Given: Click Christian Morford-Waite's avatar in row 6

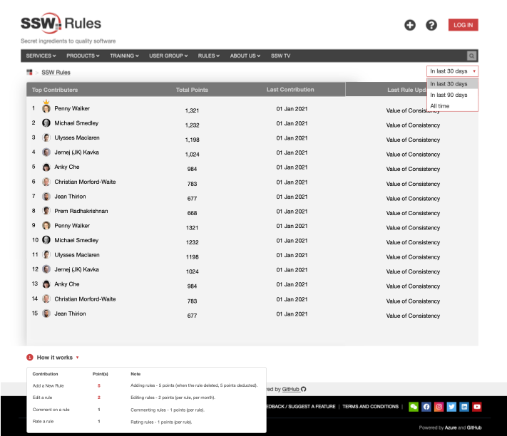Looking at the screenshot, I should click(x=46, y=182).
